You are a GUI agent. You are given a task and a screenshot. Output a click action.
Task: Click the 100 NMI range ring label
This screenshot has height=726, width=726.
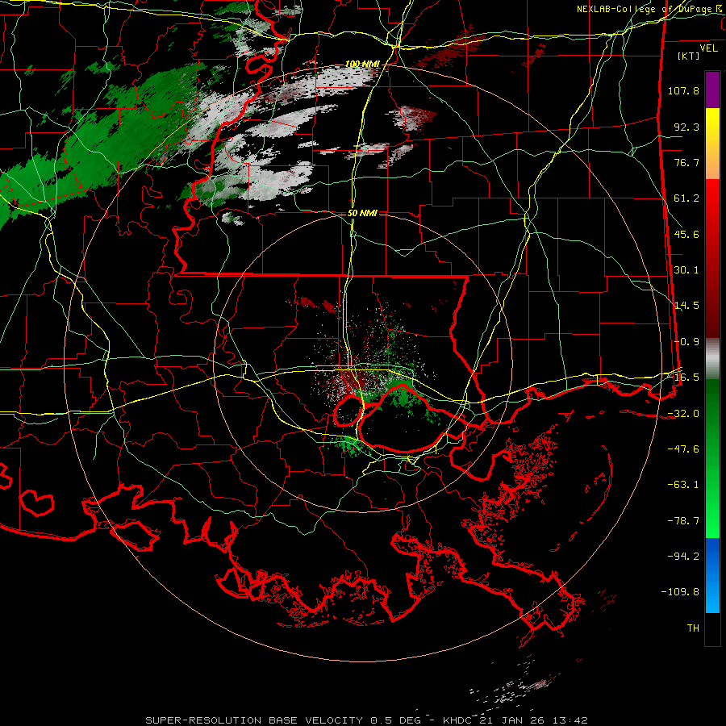click(x=362, y=64)
